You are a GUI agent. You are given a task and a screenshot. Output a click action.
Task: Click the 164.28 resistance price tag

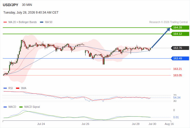point(180,27)
